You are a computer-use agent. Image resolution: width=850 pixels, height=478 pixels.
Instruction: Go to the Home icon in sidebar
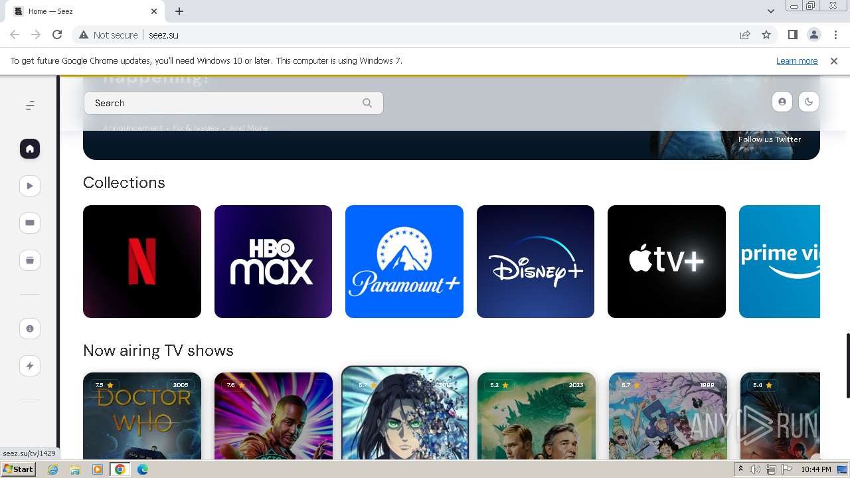pyautogui.click(x=30, y=149)
